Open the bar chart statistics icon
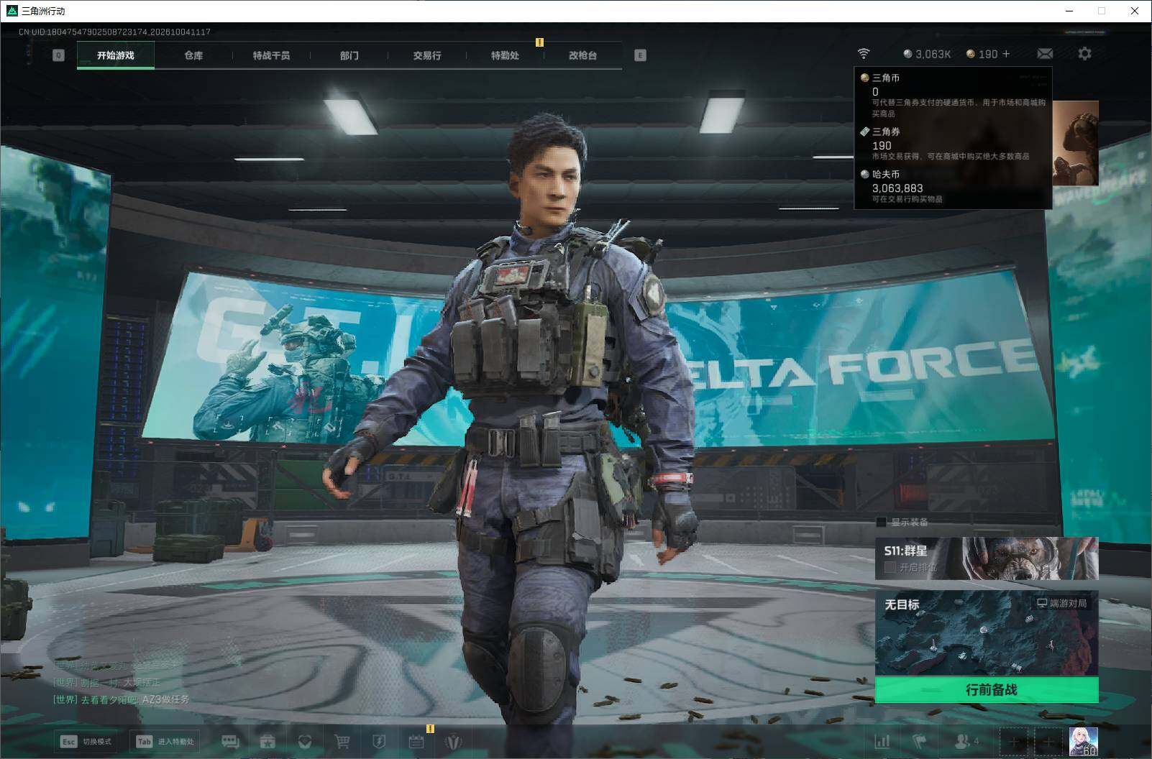 882,741
